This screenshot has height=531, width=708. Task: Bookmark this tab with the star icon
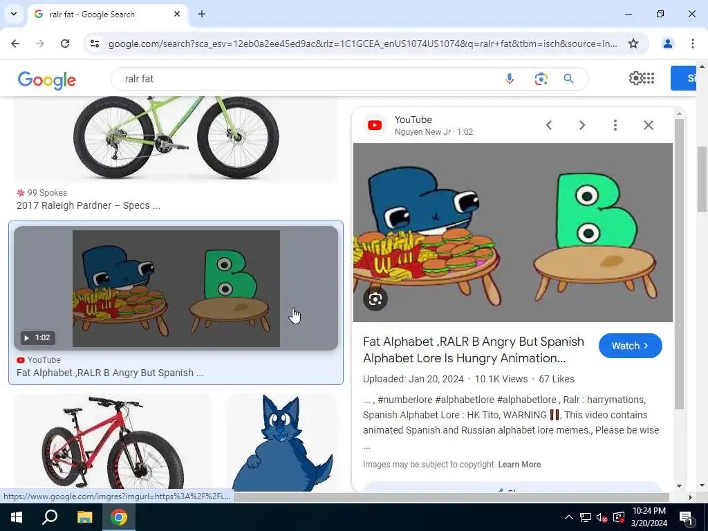tap(633, 44)
